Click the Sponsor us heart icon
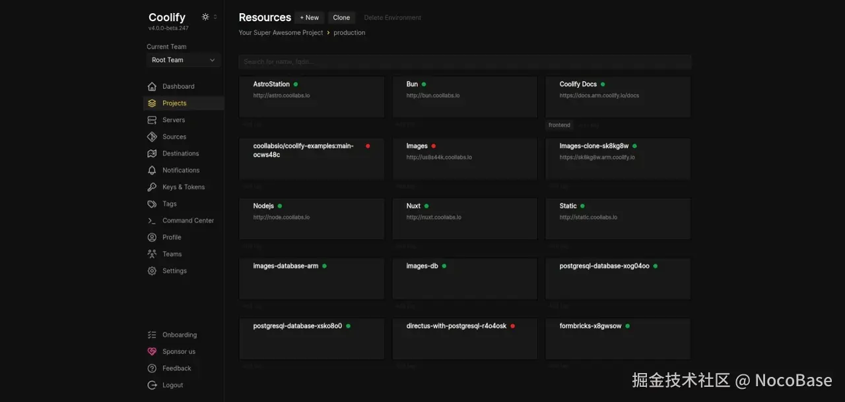Screen dimensions: 845x402 tap(152, 352)
